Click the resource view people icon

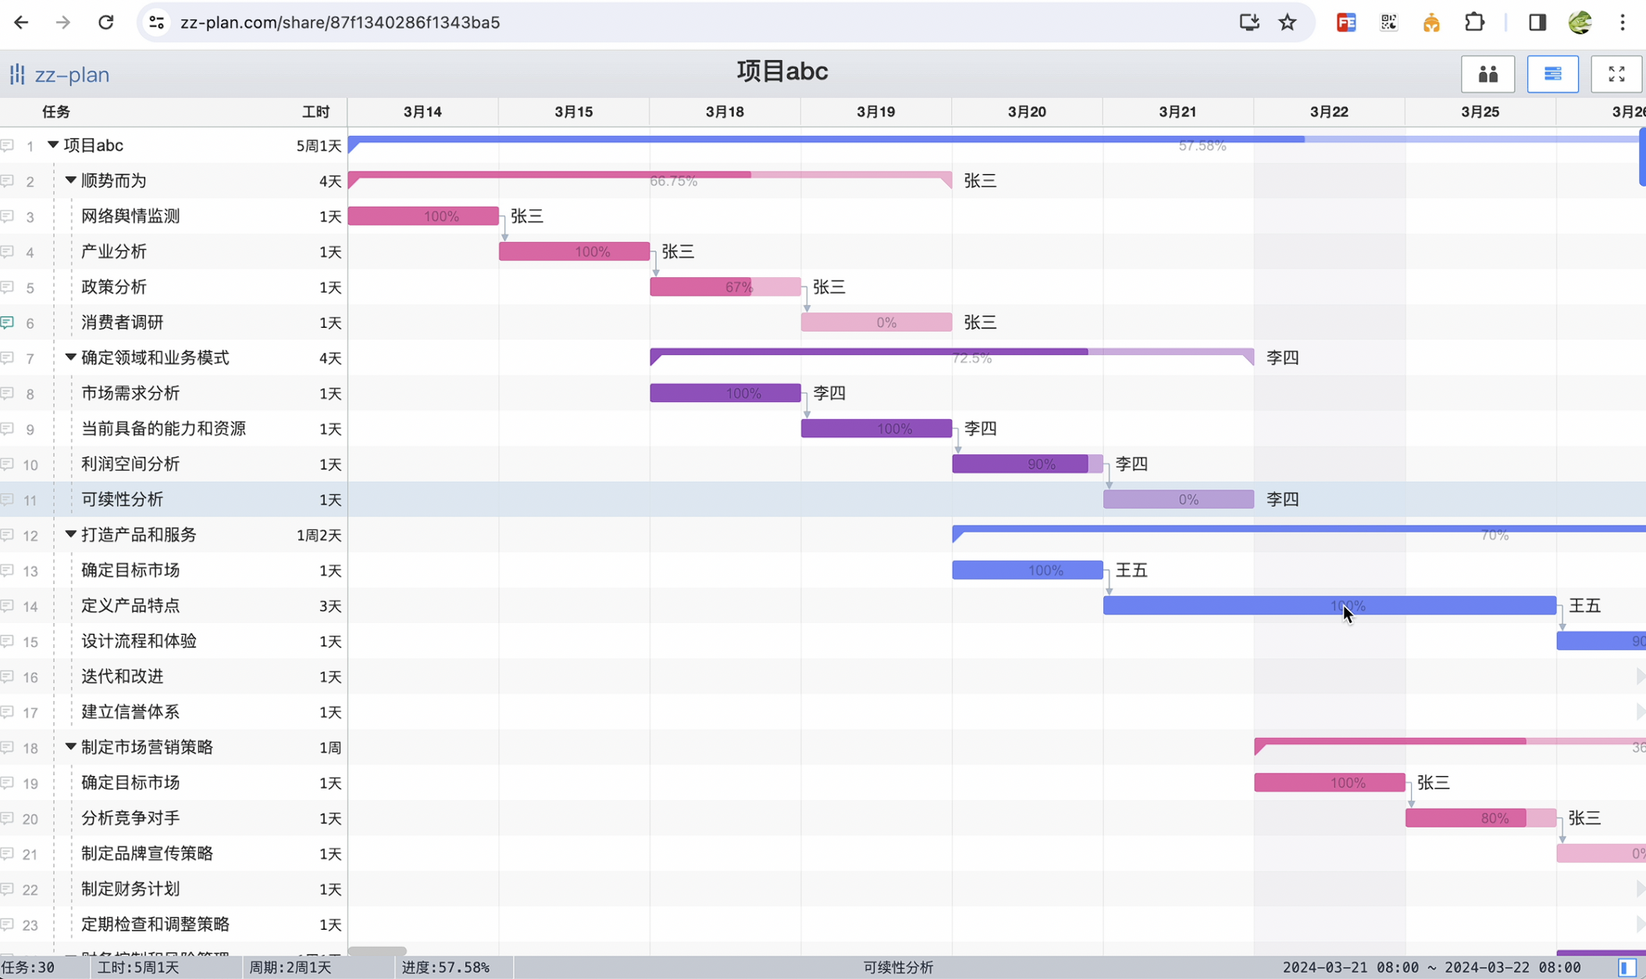coord(1487,74)
